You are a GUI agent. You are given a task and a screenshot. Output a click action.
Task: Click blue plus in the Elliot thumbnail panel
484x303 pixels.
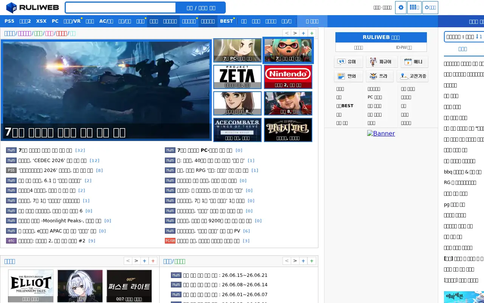click(144, 261)
